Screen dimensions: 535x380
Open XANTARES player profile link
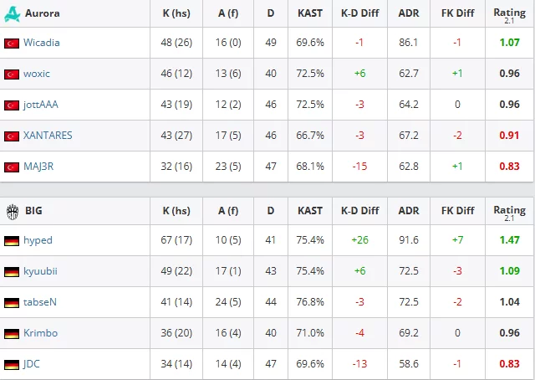coord(48,136)
